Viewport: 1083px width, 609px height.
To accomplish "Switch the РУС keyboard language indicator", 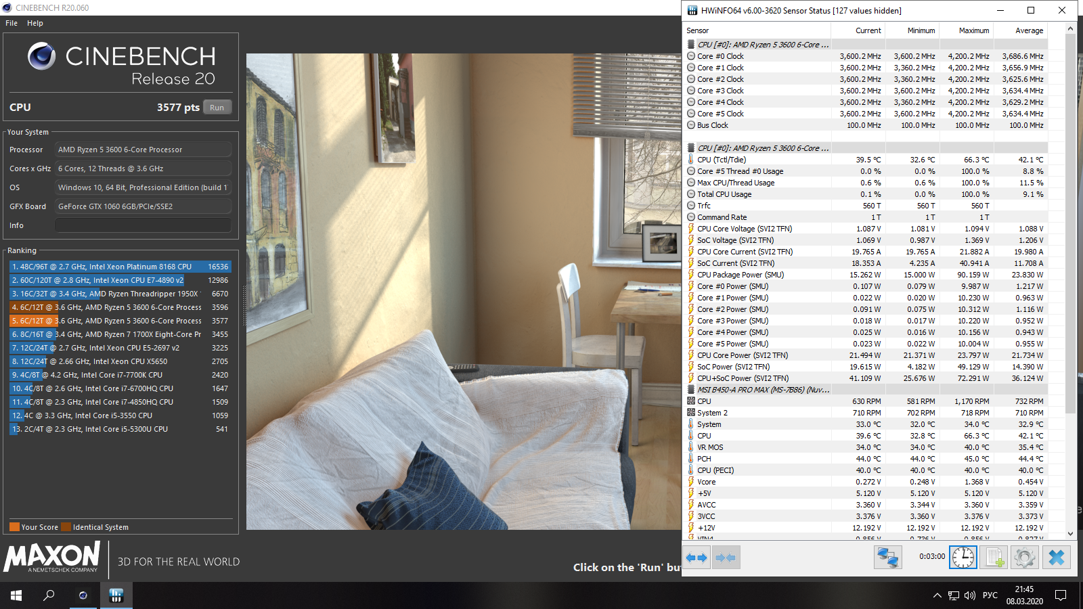I will pos(990,595).
